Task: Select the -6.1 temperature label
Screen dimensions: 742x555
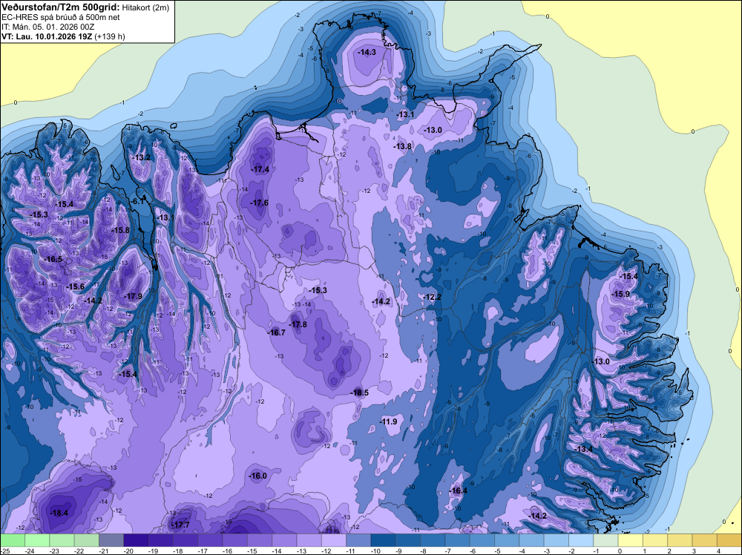Action: (137, 201)
